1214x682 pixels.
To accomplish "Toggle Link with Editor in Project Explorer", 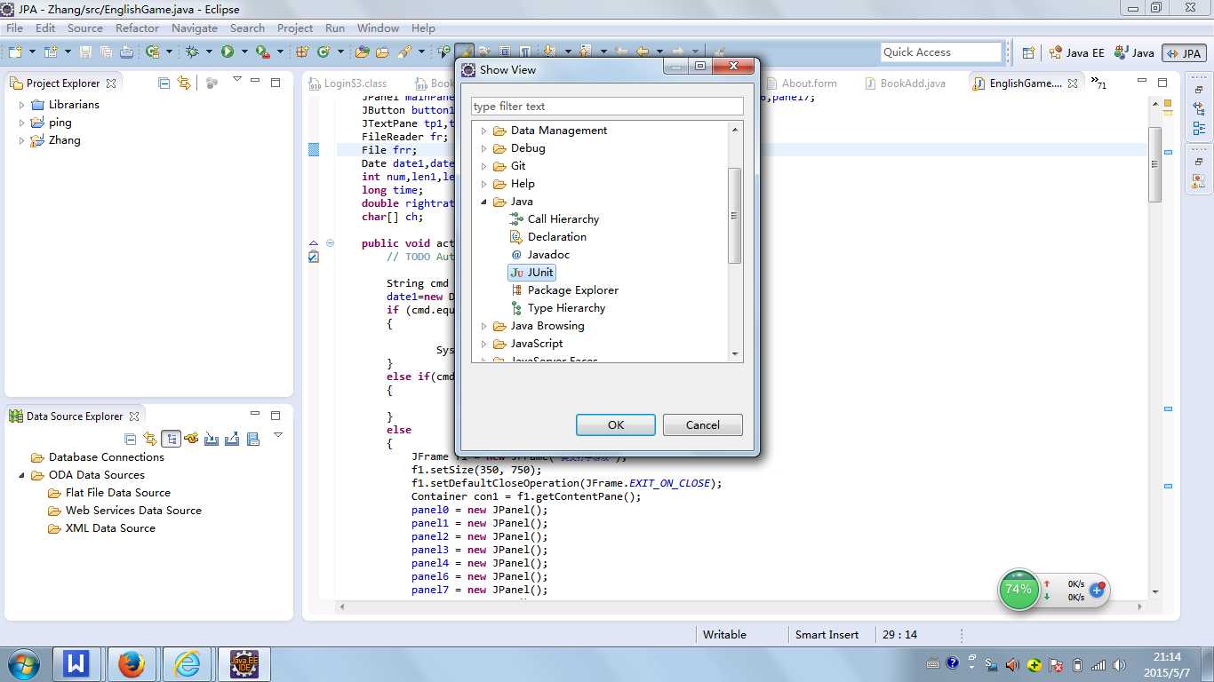I will [184, 83].
